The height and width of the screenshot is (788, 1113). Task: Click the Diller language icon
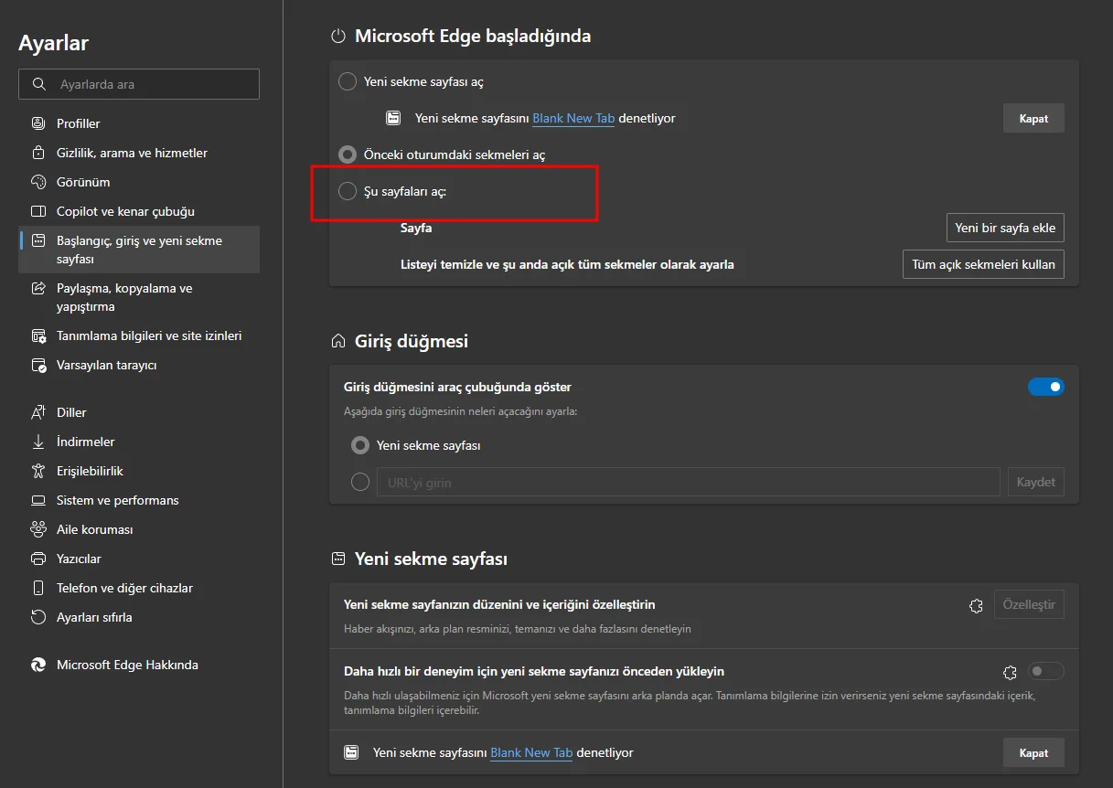coord(38,412)
